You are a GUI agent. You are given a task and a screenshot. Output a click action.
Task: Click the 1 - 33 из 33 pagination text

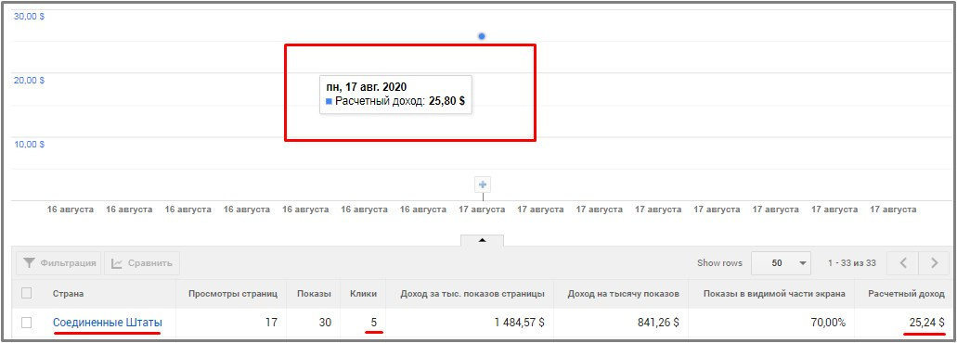(852, 263)
